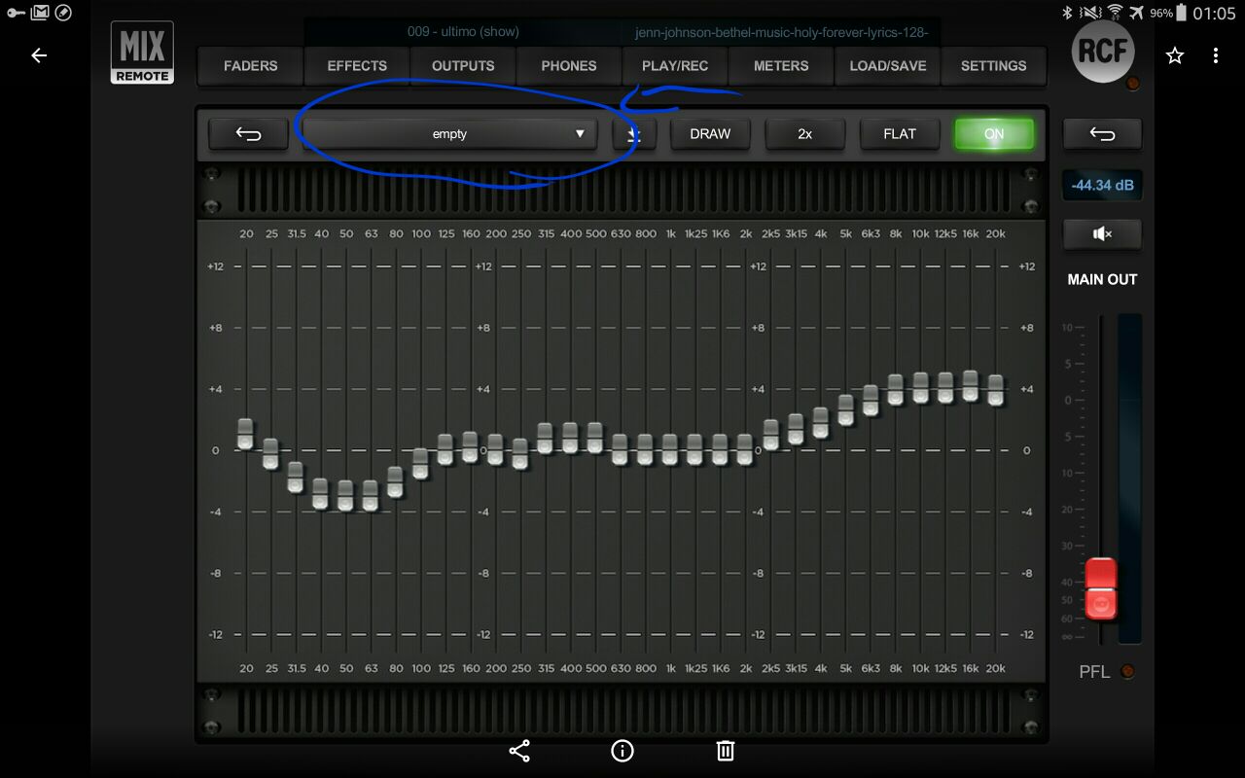Viewport: 1245px width, 778px height.
Task: Delete the image with the trash icon
Action: 725,751
